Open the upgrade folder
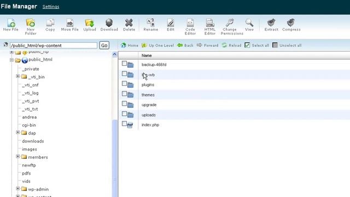Viewport: 350px width, 197px height. pyautogui.click(x=149, y=105)
